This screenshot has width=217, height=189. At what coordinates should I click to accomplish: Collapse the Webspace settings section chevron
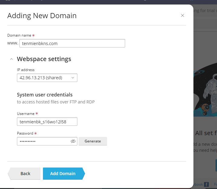11,59
